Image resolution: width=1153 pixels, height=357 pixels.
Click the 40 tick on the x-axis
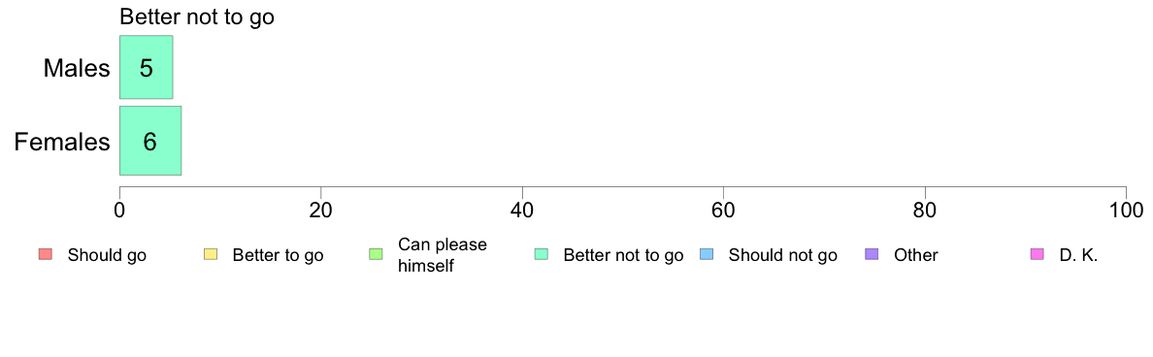522,209
